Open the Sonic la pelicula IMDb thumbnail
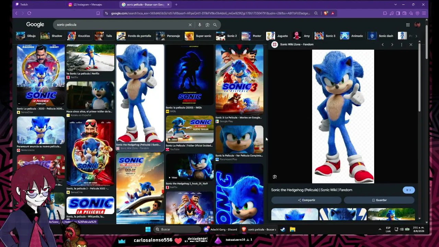The image size is (439, 247). click(190, 75)
